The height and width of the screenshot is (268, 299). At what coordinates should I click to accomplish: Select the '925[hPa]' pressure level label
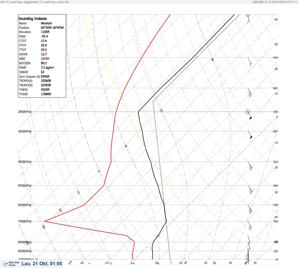25,251
